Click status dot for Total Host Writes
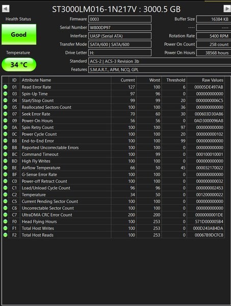Viewport: 231px width, 306px height. tap(6, 228)
